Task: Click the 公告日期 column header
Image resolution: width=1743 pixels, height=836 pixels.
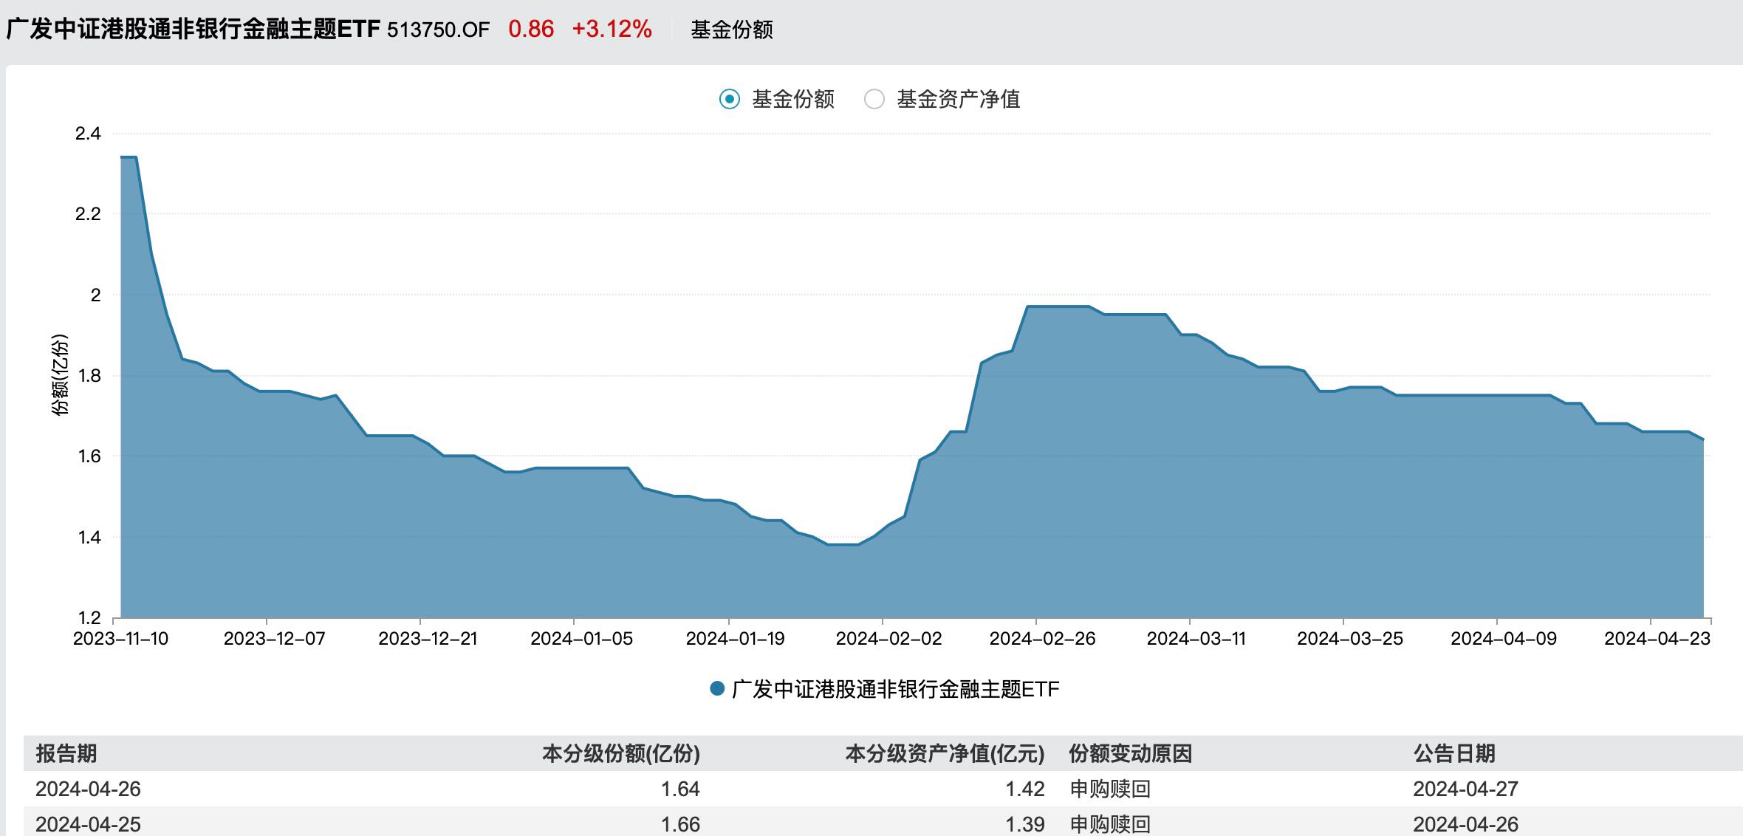Action: pos(1454,753)
